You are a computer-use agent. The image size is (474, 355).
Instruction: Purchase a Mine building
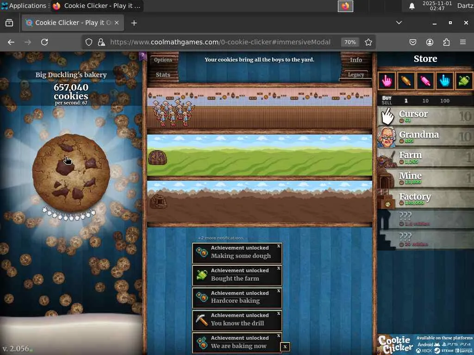click(x=426, y=178)
